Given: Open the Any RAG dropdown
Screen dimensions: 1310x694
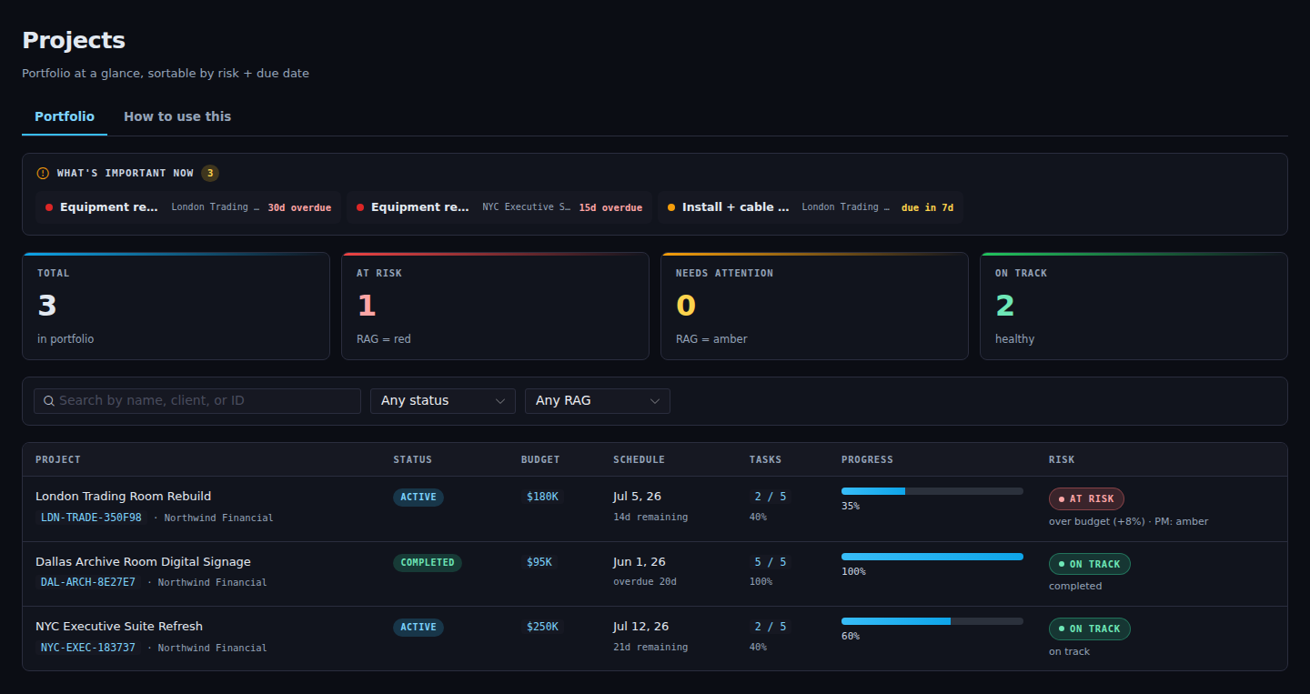Looking at the screenshot, I should point(598,401).
